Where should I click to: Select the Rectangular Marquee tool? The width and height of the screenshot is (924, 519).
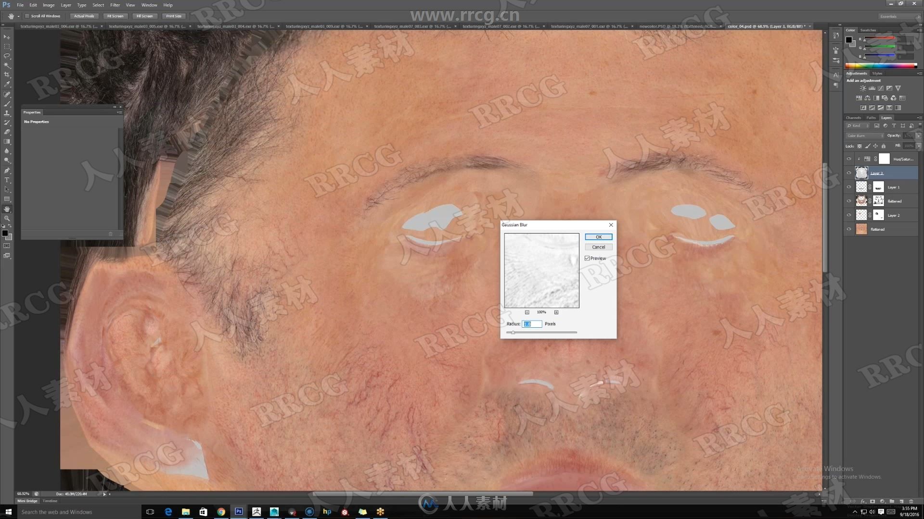coord(7,47)
